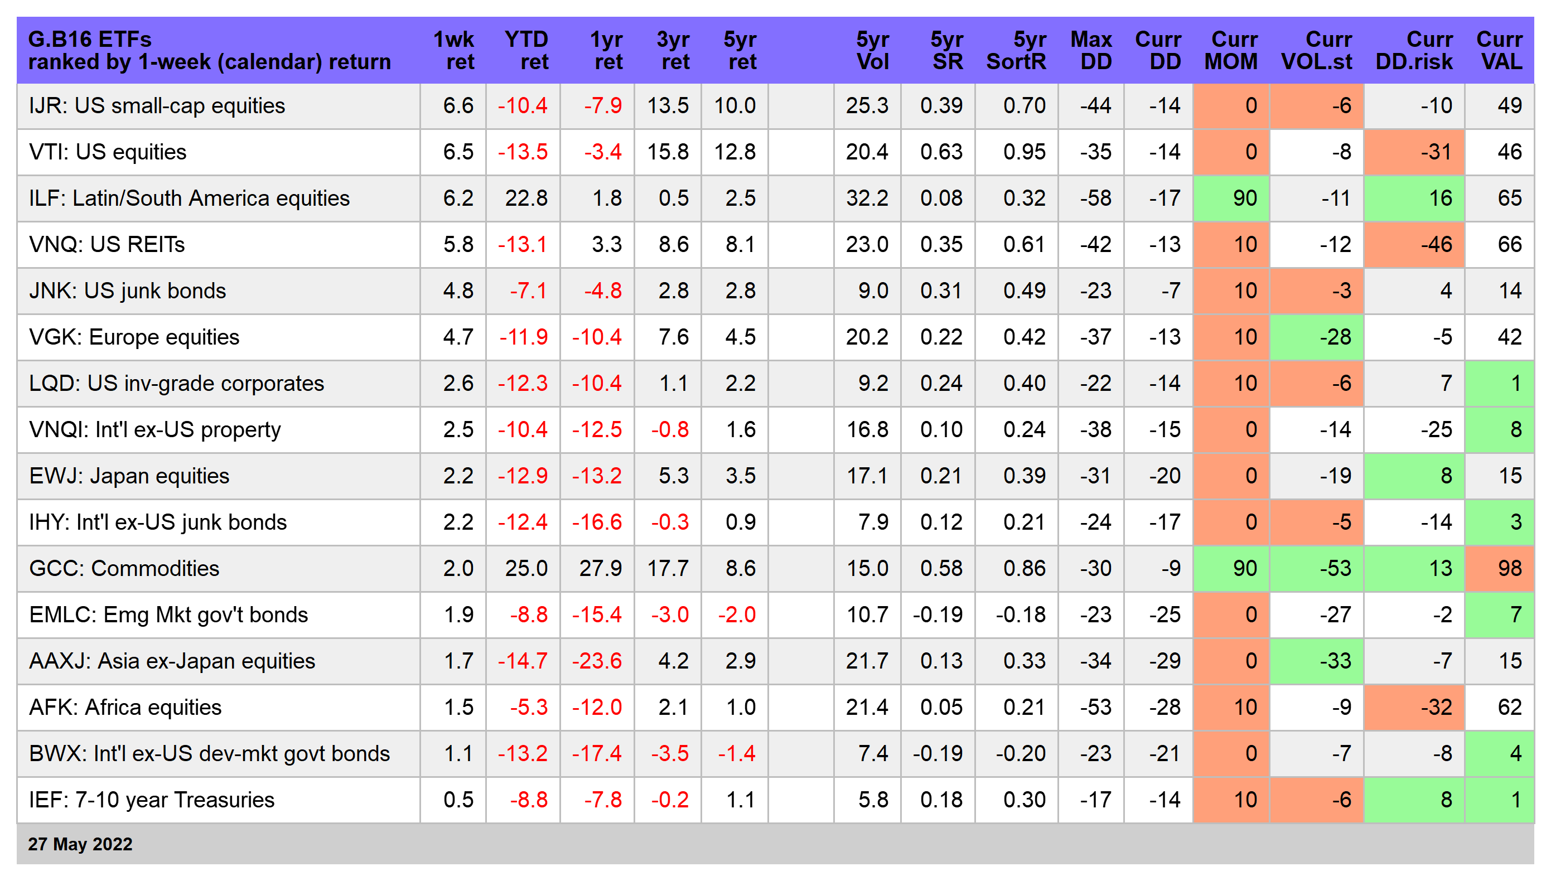Click the 'Curr DD' column header
Image resolution: width=1551 pixels, height=881 pixels.
(1158, 50)
